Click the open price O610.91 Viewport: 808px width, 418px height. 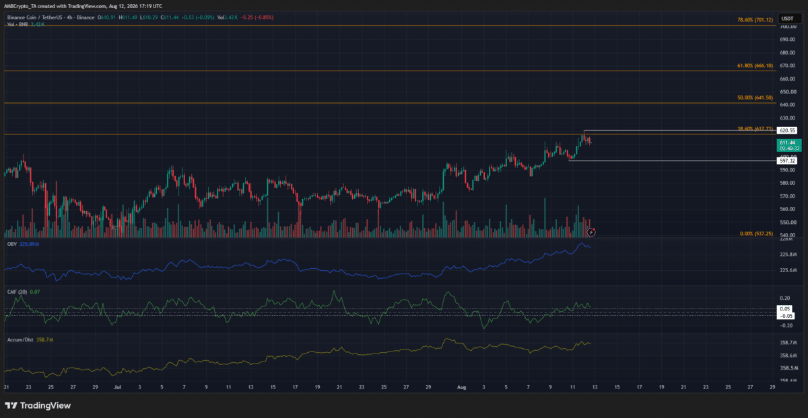(x=107, y=17)
